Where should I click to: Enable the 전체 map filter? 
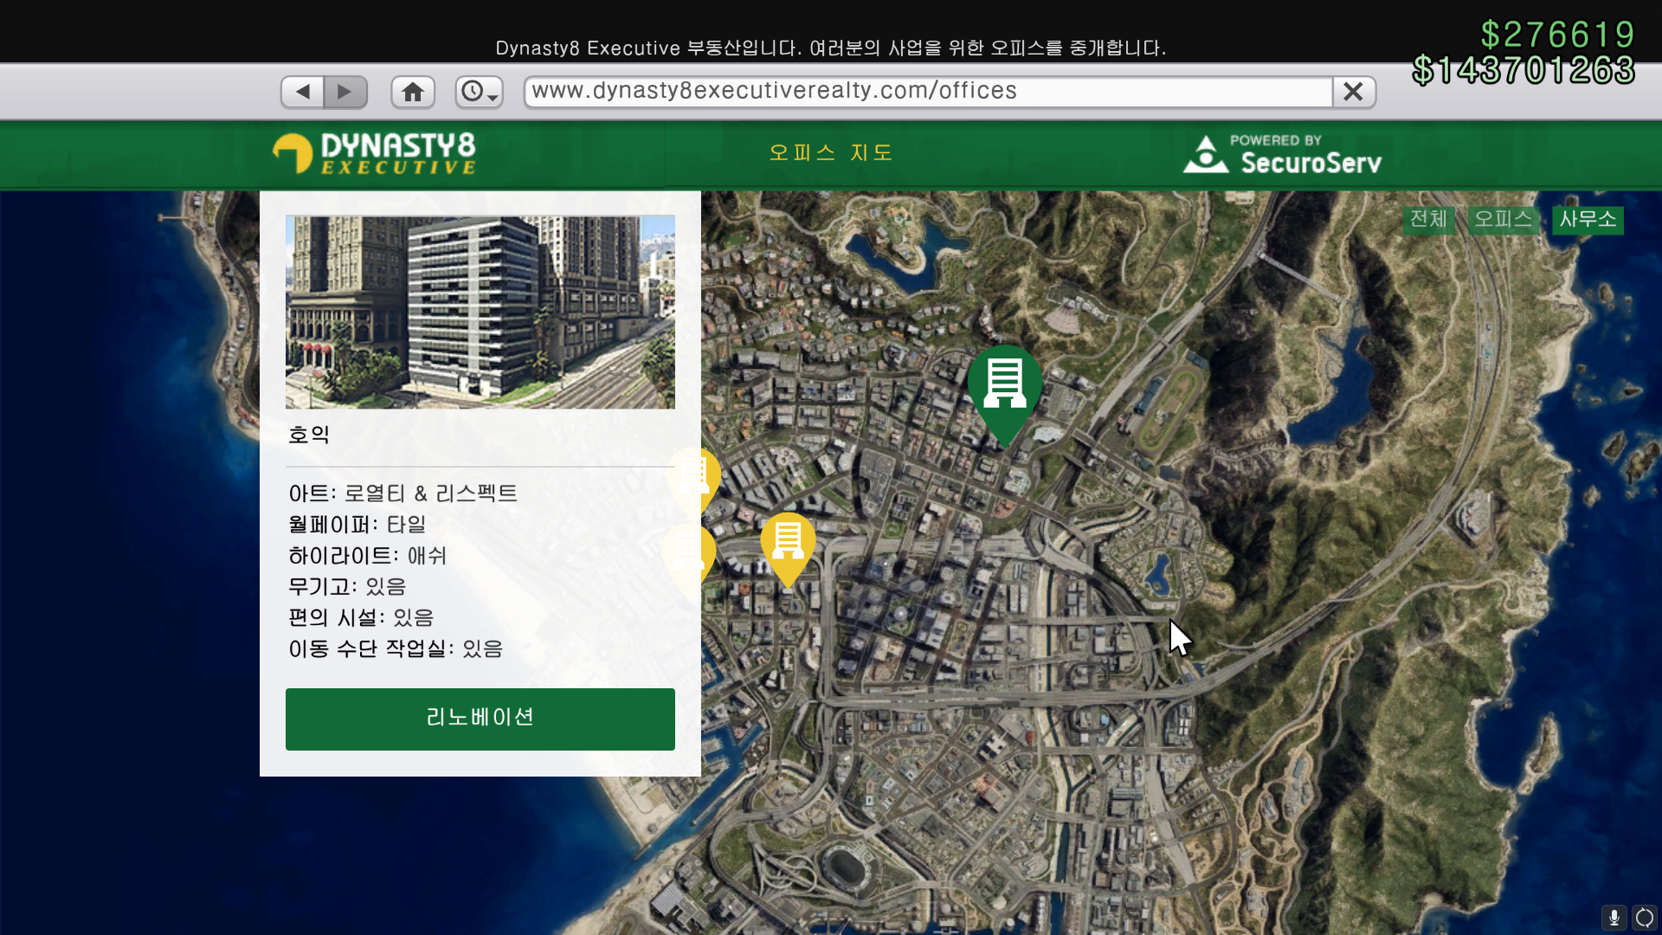[1428, 220]
